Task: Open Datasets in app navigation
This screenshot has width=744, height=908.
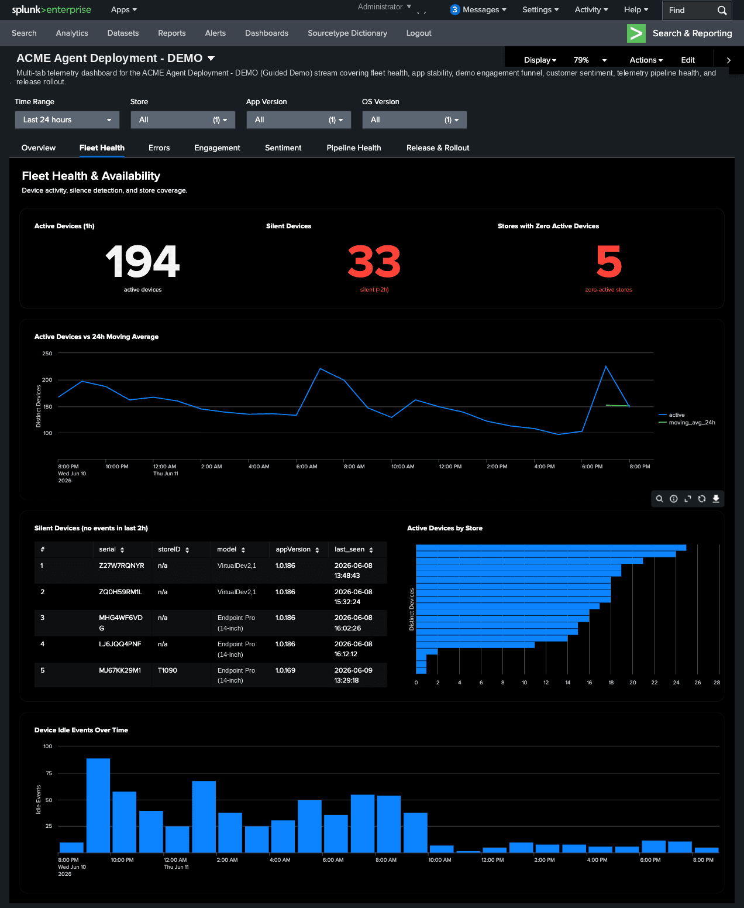Action: point(123,33)
